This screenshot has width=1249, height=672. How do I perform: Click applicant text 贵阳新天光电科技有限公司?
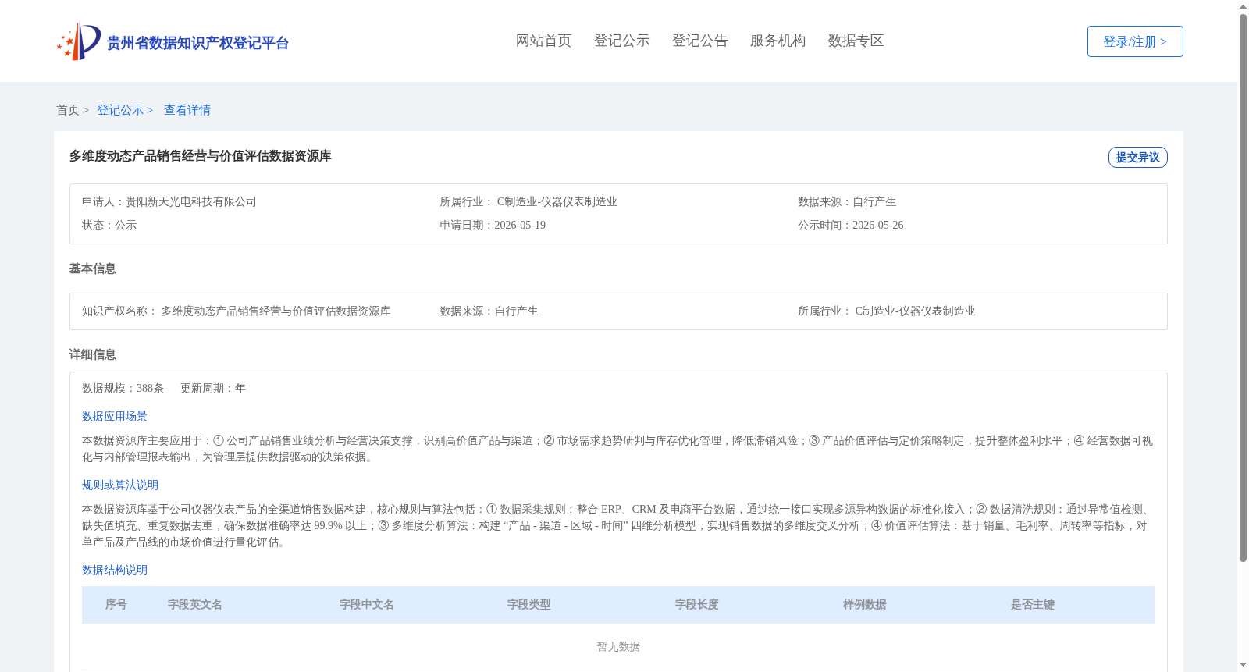pyautogui.click(x=191, y=201)
